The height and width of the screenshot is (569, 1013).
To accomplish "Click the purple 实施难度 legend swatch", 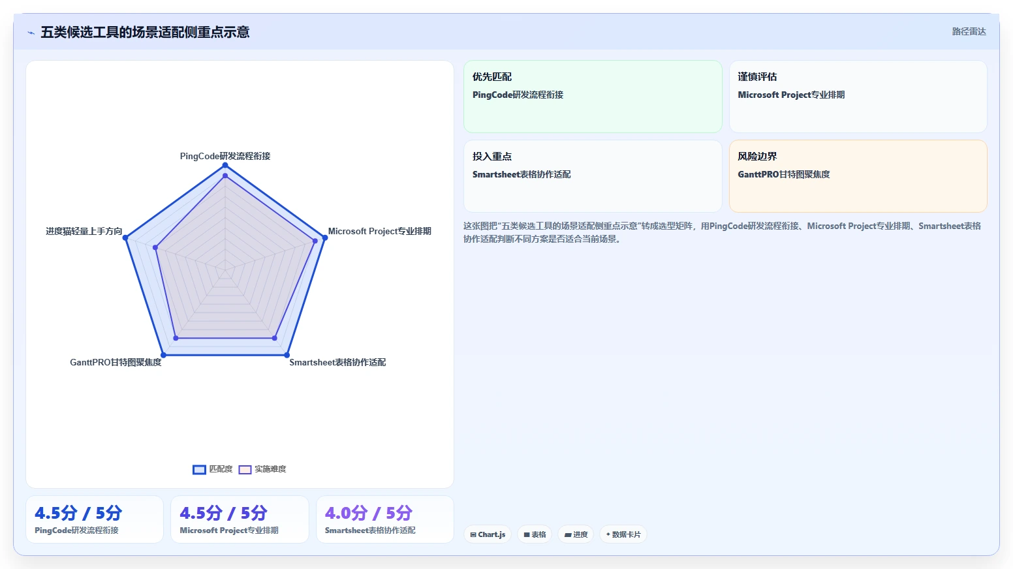I will pyautogui.click(x=245, y=470).
